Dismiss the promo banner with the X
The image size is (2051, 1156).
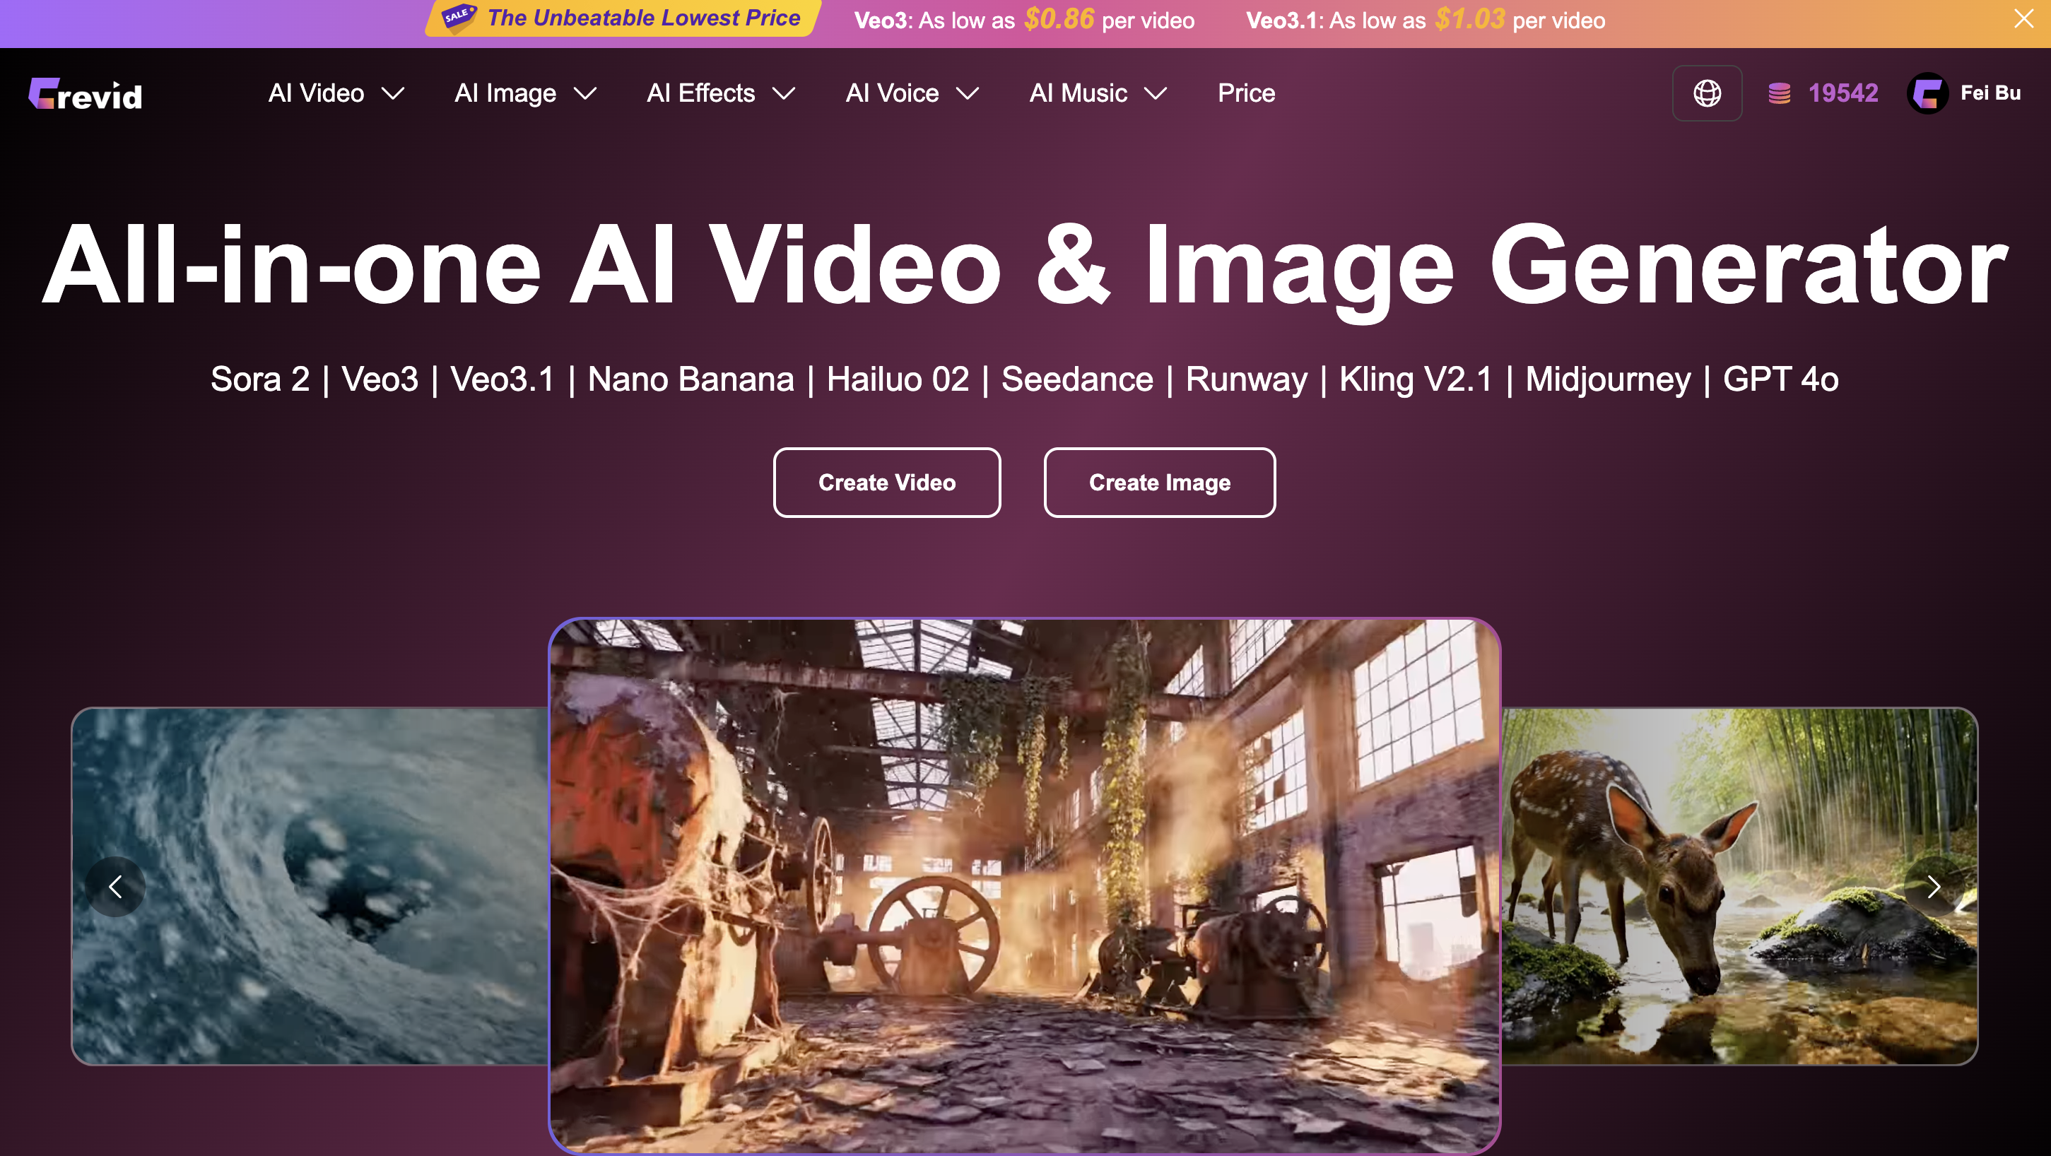[2023, 19]
